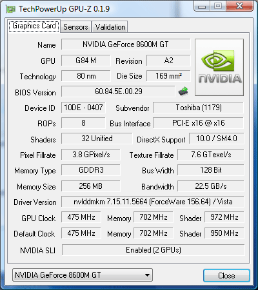Image resolution: width=258 pixels, height=290 pixels.
Task: Click the Shaders value 32 Unified
Action: tap(97, 139)
